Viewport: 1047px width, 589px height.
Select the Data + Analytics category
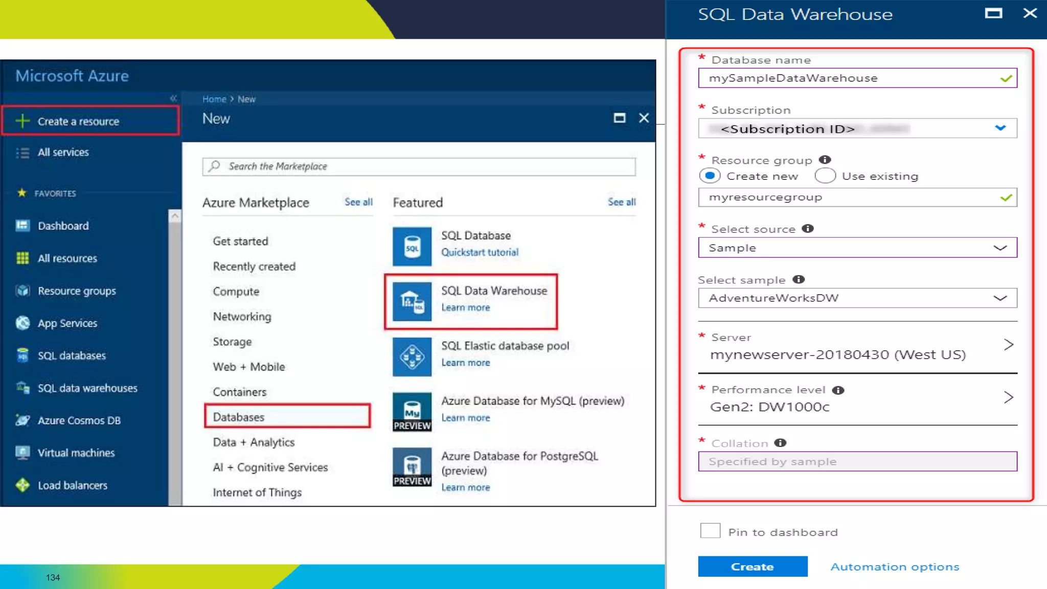(254, 442)
